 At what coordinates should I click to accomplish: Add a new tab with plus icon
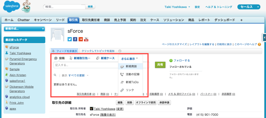[241, 20]
